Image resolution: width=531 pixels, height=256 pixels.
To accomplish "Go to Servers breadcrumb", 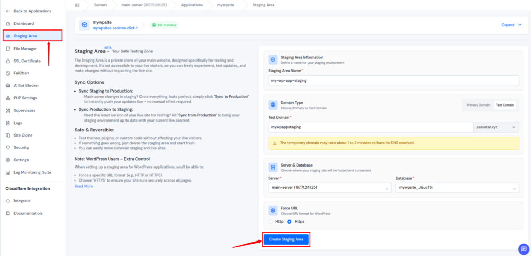I will [x=101, y=5].
